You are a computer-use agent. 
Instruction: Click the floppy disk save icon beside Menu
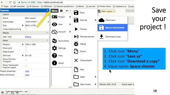[61, 11]
